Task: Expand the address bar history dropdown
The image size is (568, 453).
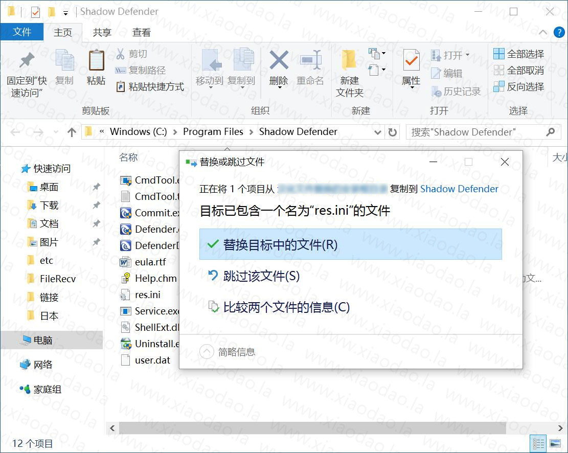Action: point(377,132)
